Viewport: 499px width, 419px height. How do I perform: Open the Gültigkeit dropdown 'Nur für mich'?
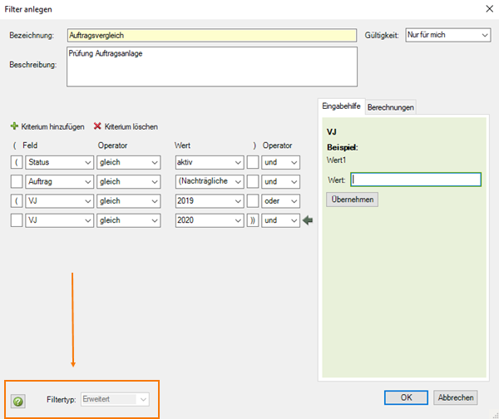coord(448,35)
